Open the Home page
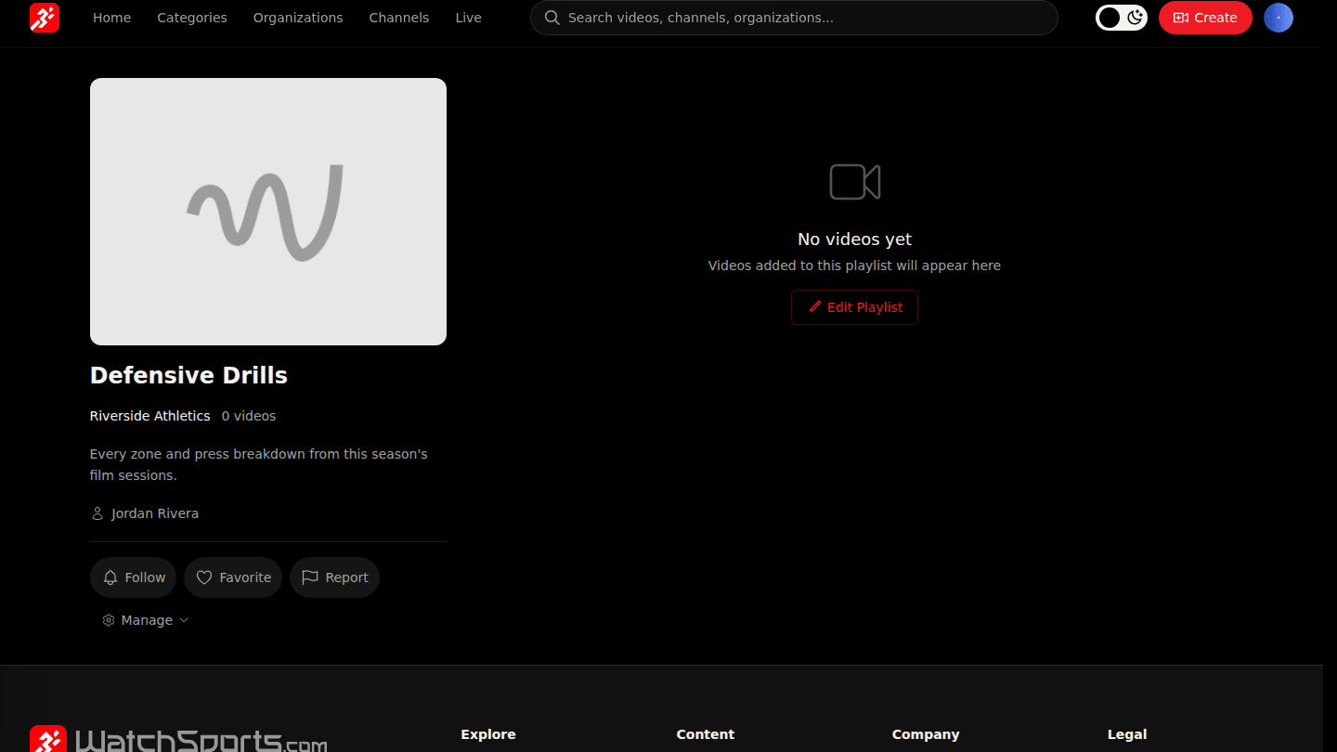 111,18
